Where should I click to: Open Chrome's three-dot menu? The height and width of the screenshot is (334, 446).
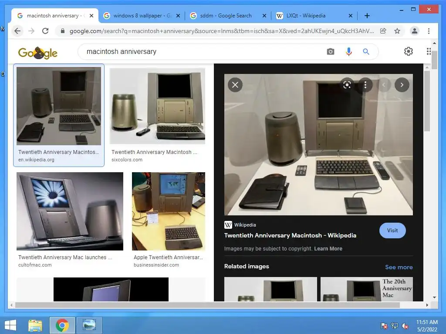[x=429, y=31]
